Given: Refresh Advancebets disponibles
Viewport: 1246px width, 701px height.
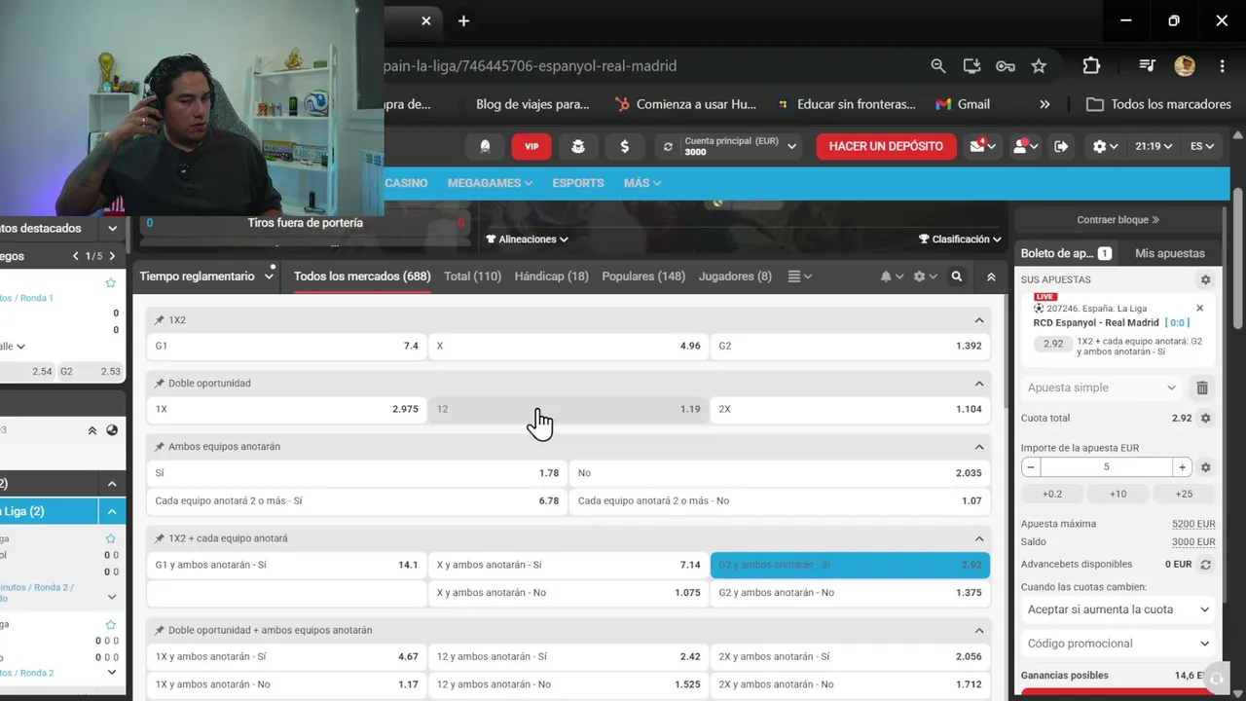Looking at the screenshot, I should click(x=1205, y=565).
